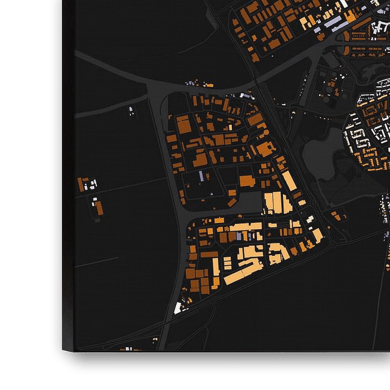Click the tiny white building in left field
This screenshot has width=390, height=390.
131,110
